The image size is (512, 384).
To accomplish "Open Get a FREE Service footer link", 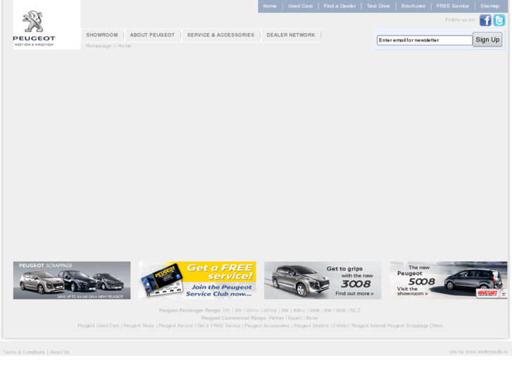I will (219, 326).
